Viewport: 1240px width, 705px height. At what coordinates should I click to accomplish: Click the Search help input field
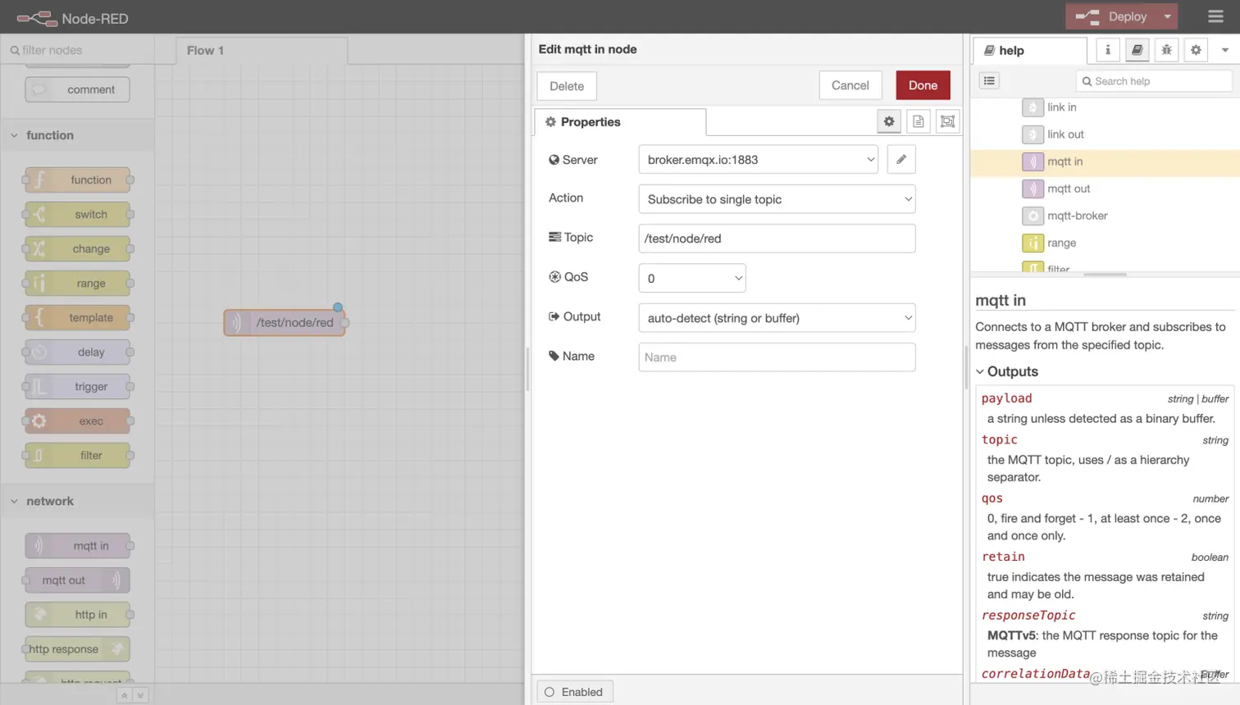click(1153, 80)
